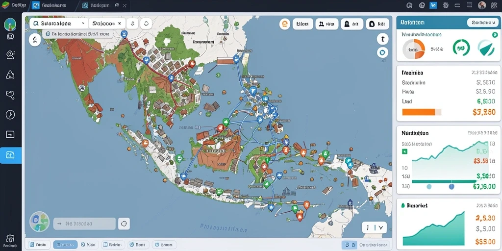Click the teal pie gauge in the right panel
The width and height of the screenshot is (502, 251).
[486, 48]
